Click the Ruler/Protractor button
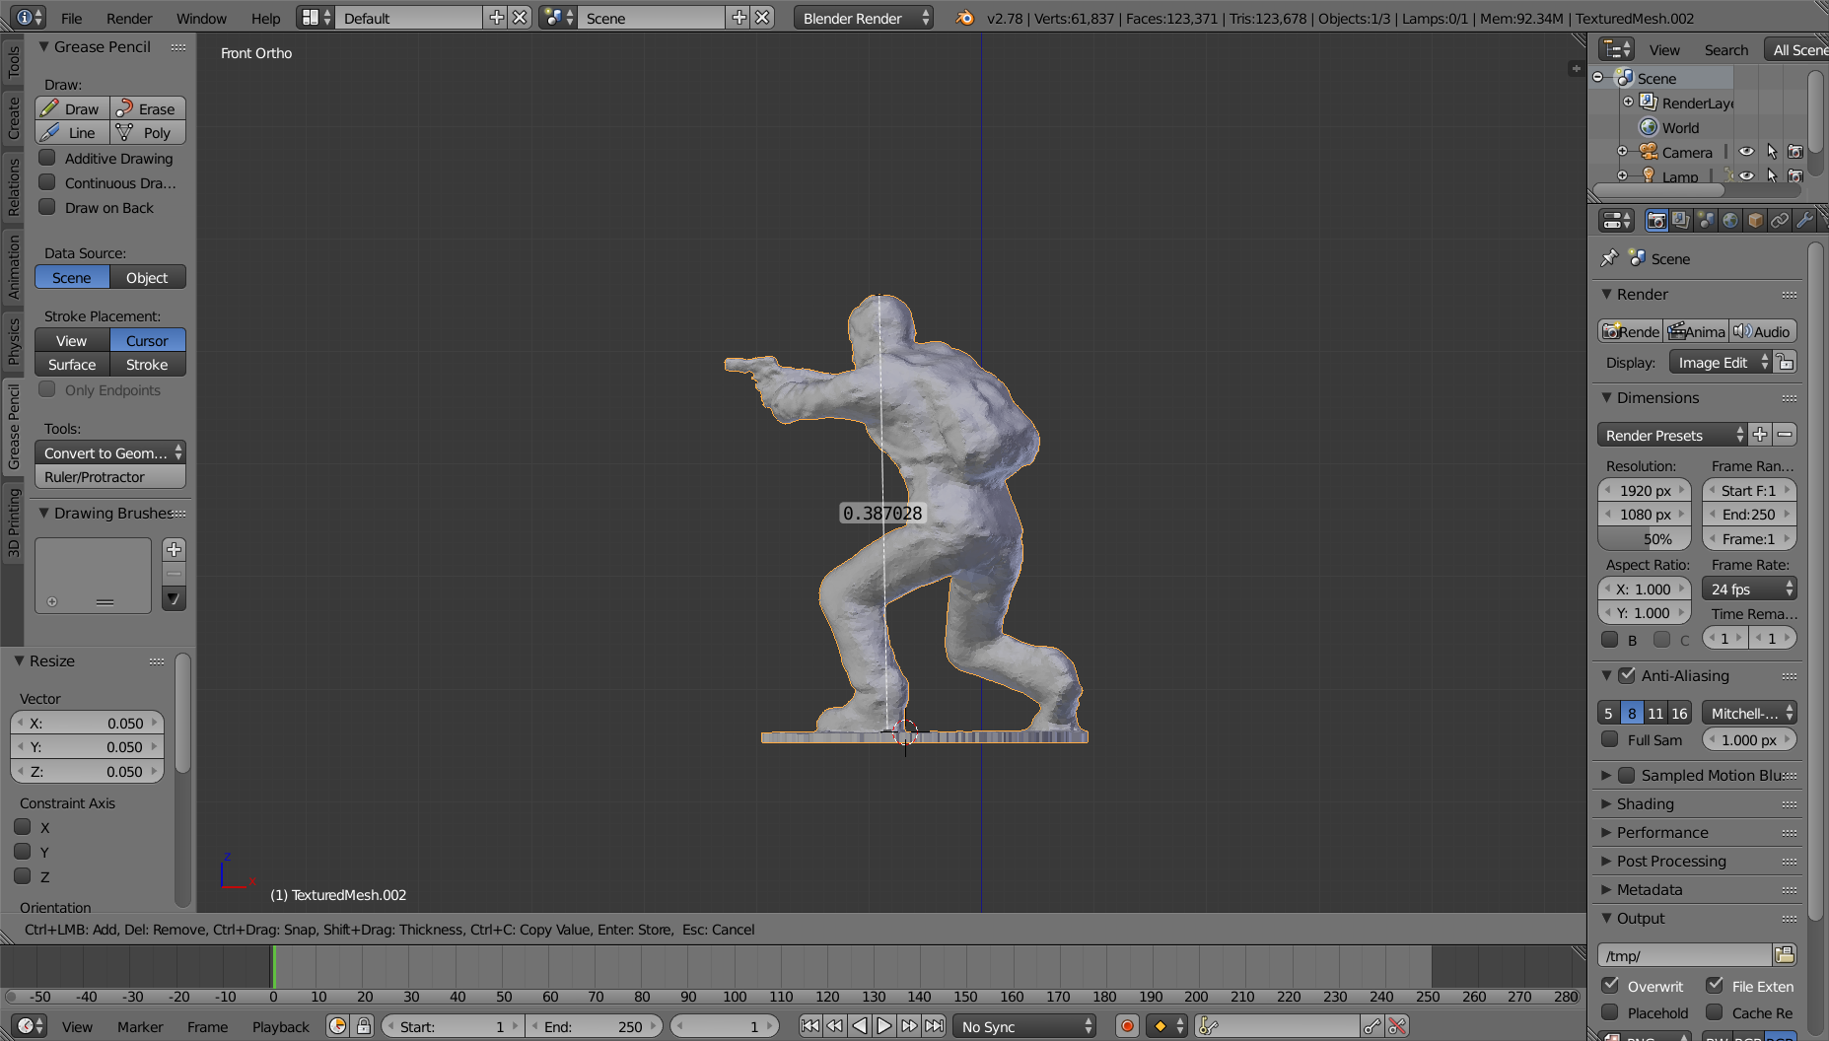Image resolution: width=1829 pixels, height=1041 pixels. [110, 476]
